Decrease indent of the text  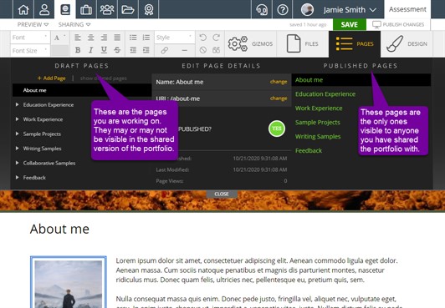coord(133,50)
